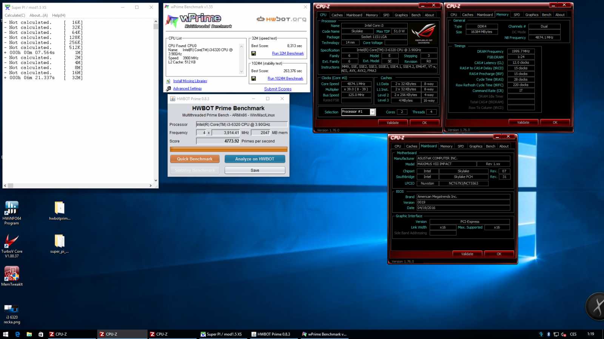This screenshot has height=339, width=604.
Task: Open About tab in CPU-Z memory timings window
Action: click(560, 15)
